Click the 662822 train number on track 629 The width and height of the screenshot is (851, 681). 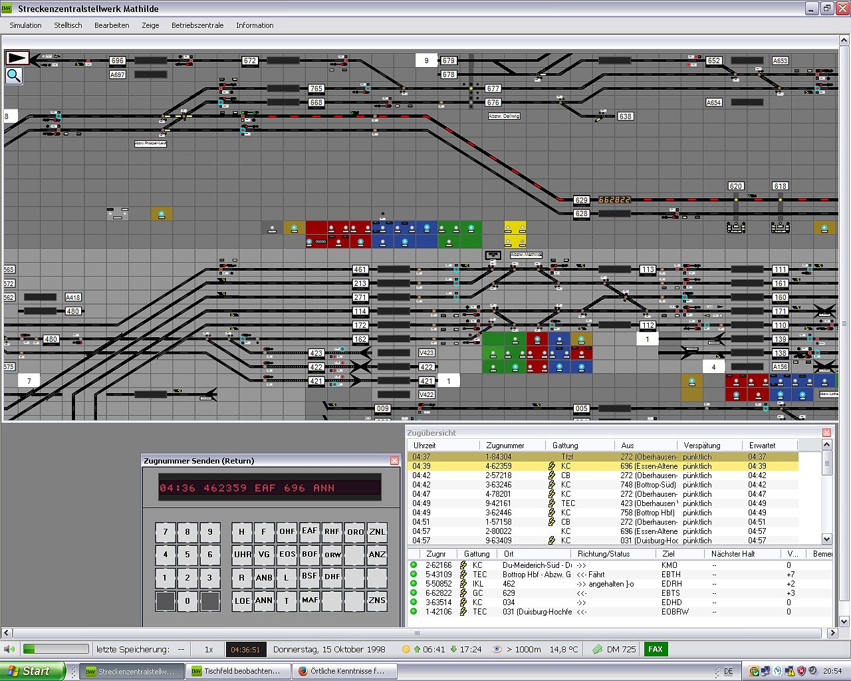(x=614, y=200)
